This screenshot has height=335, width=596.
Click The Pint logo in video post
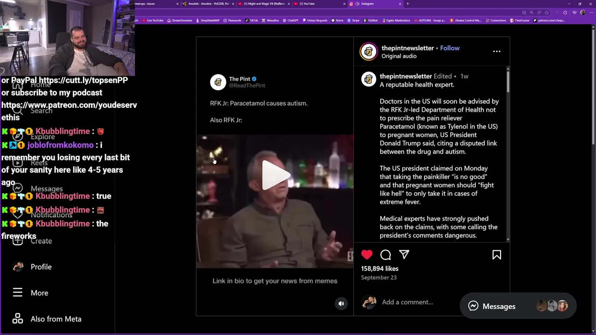click(x=218, y=82)
